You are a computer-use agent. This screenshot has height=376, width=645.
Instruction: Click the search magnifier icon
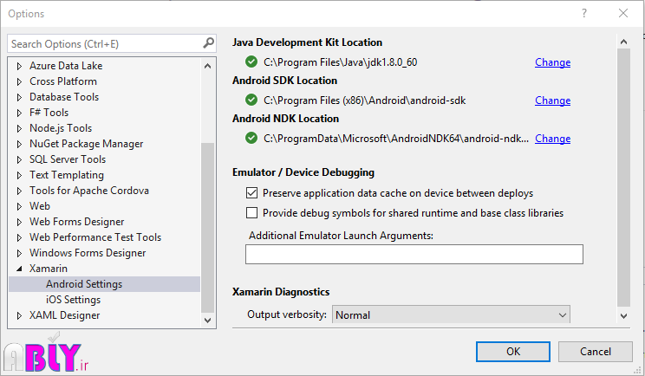(x=209, y=43)
